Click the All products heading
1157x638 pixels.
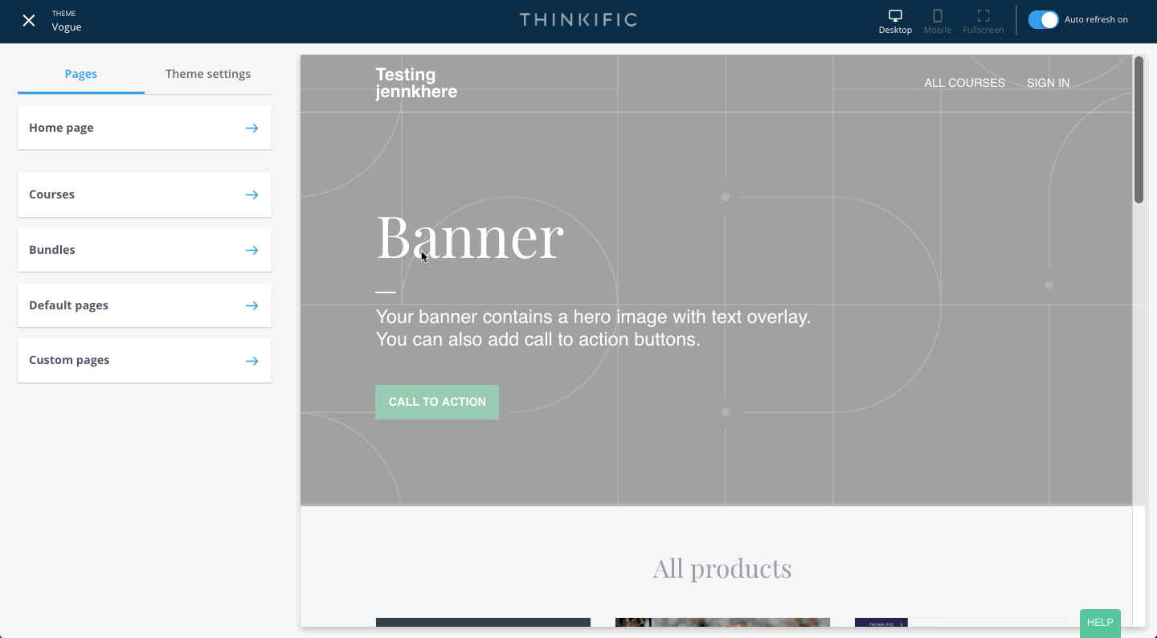coord(722,569)
